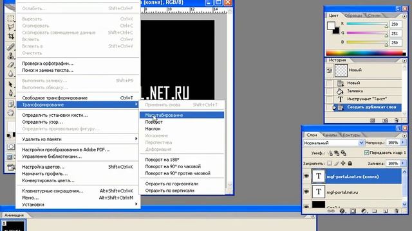The image size is (412, 231).
Task: Click the delete state trash icon in История
Action: pos(397,121)
